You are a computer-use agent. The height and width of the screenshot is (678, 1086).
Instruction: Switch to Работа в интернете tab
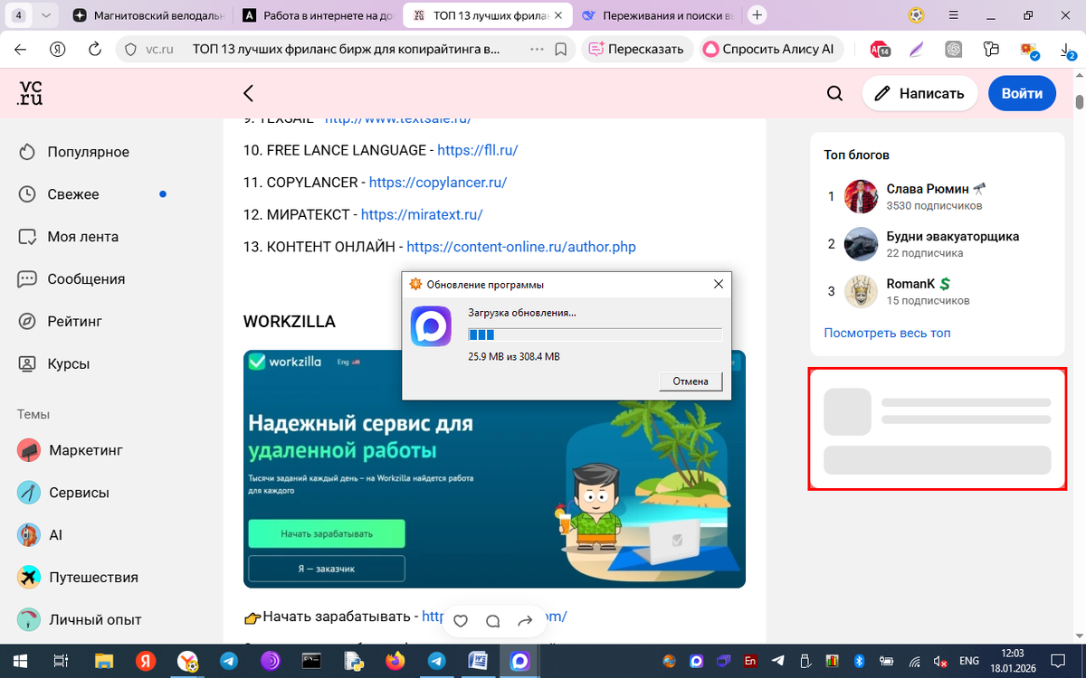[317, 14]
